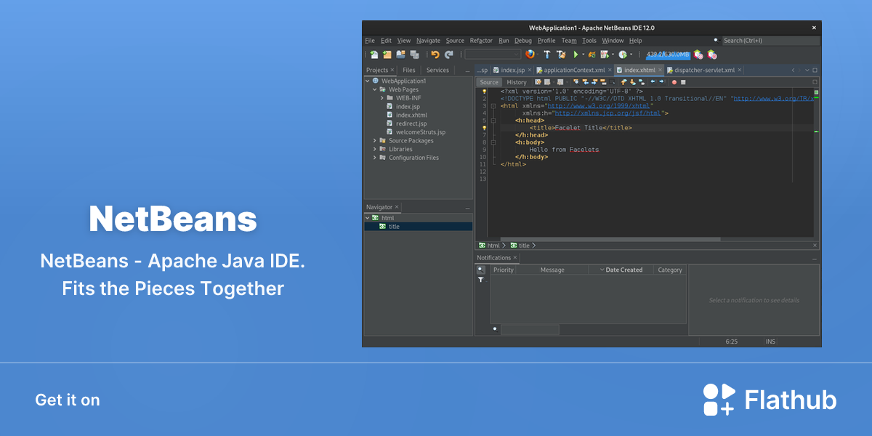Open the Tools menu

point(589,41)
